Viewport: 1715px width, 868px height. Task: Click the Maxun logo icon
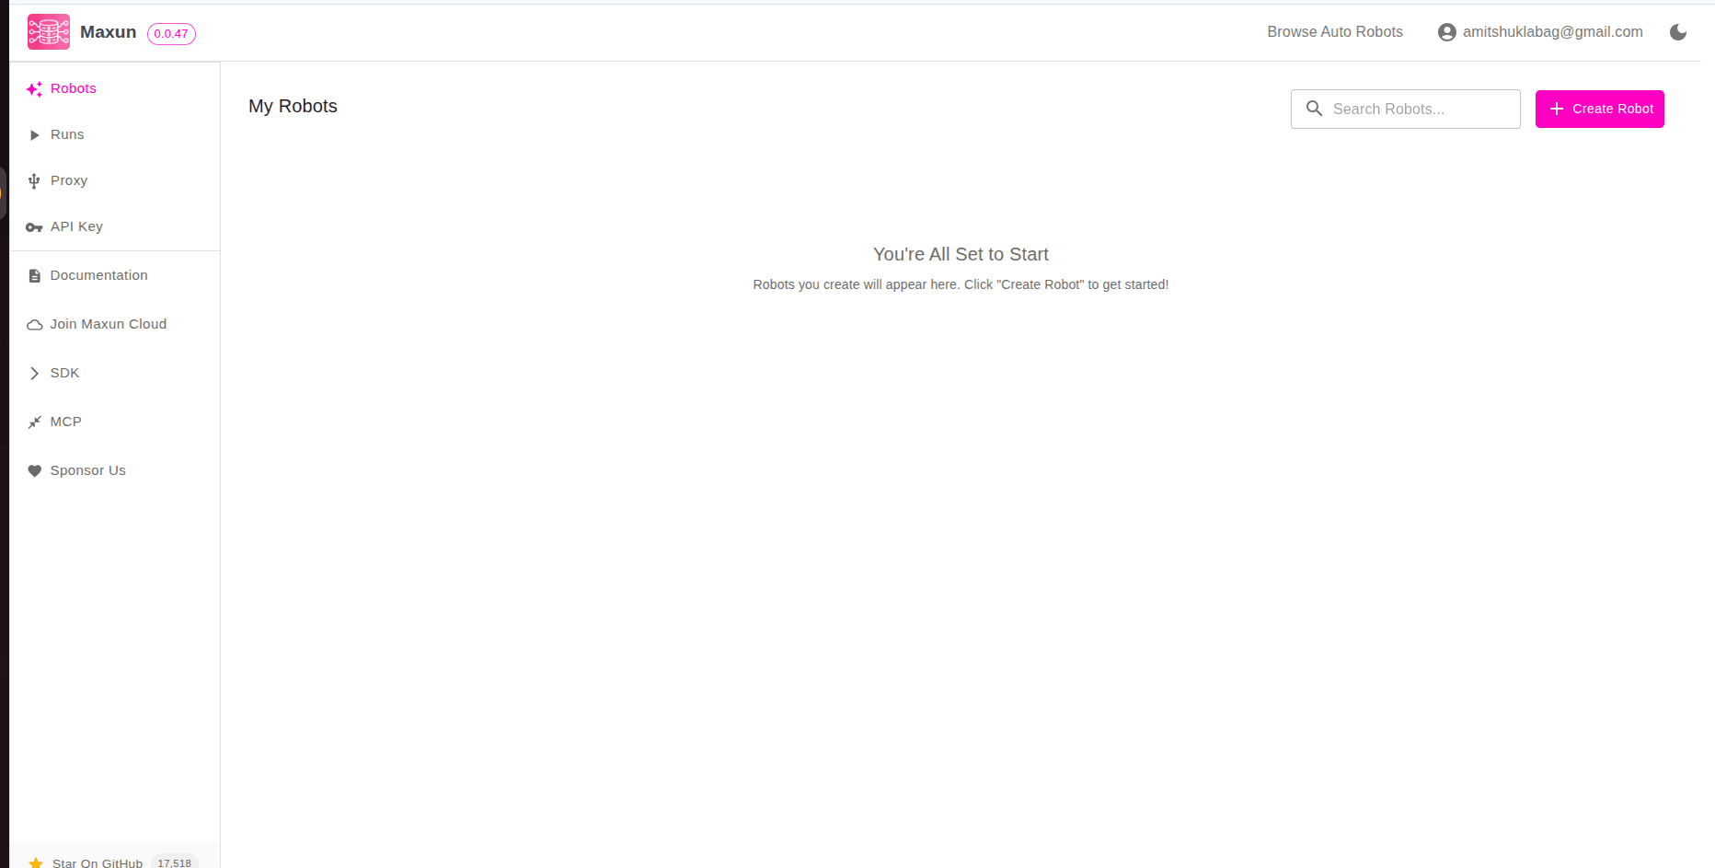pyautogui.click(x=49, y=31)
